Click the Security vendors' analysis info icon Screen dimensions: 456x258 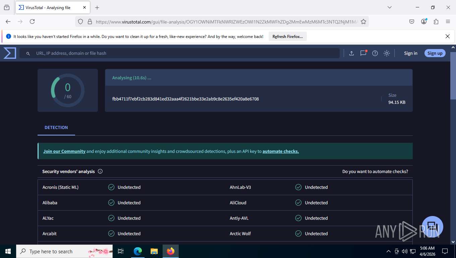(x=100, y=171)
